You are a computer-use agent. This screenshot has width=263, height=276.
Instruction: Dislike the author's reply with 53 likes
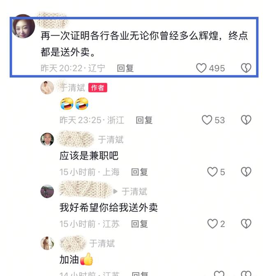246,120
